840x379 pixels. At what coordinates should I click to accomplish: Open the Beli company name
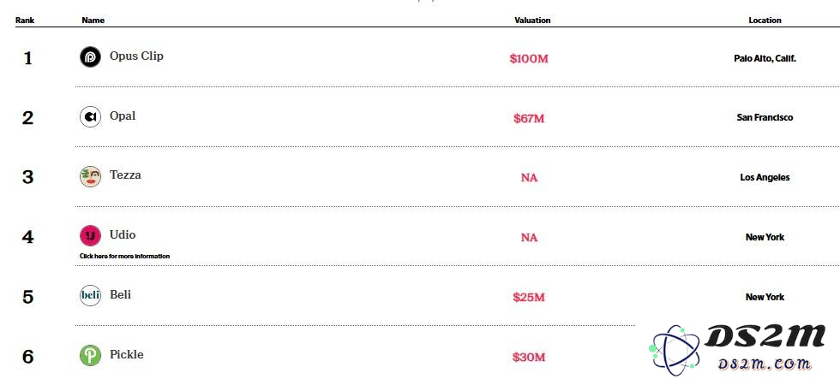click(120, 294)
